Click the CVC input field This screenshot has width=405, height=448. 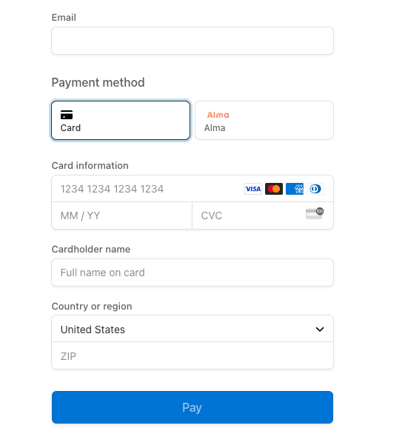click(263, 215)
